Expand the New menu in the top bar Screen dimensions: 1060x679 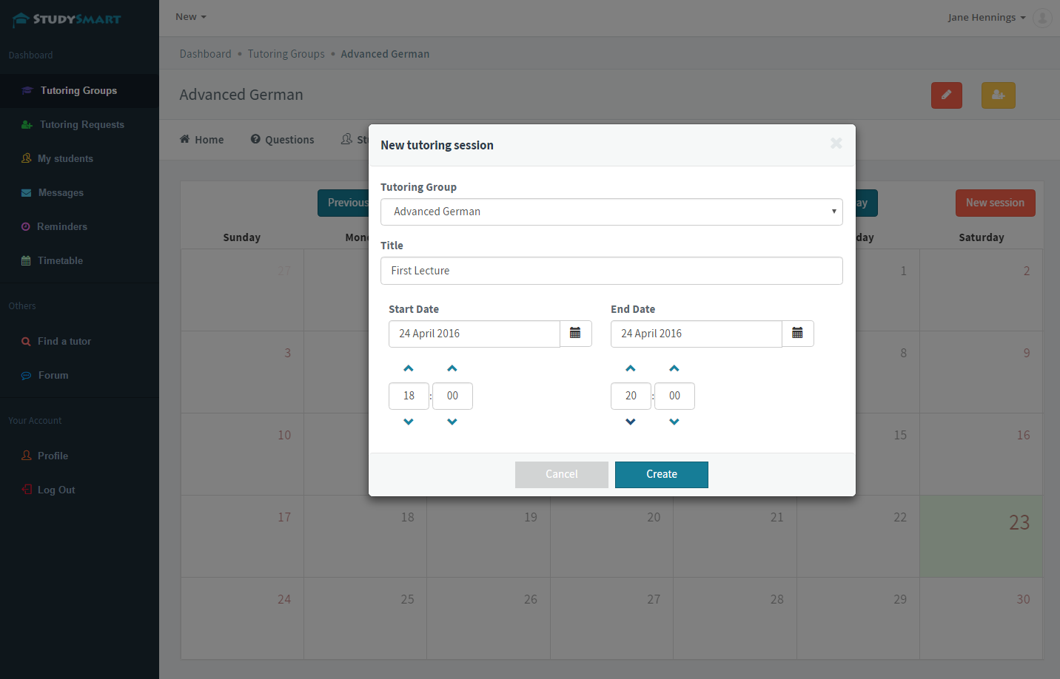pyautogui.click(x=190, y=16)
